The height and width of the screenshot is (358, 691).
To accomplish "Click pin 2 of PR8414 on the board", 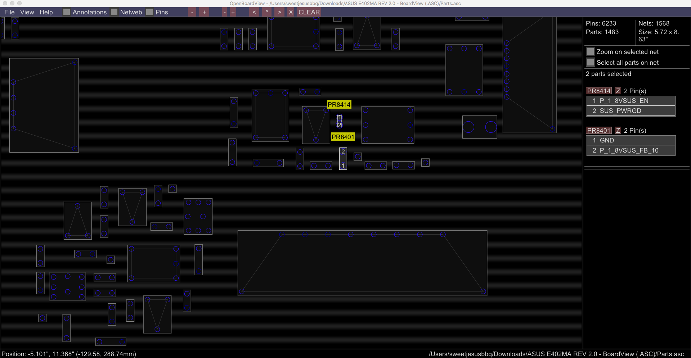I will click(340, 125).
